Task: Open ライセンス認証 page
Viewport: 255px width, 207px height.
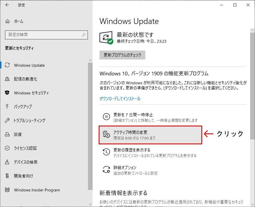Action: coord(25,148)
